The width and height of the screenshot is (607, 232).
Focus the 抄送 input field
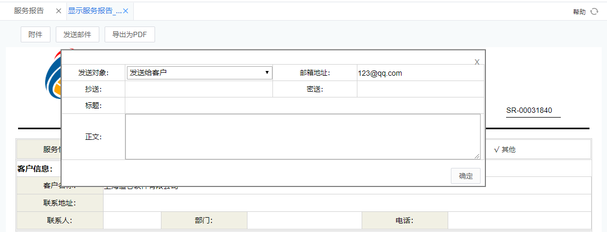199,89
